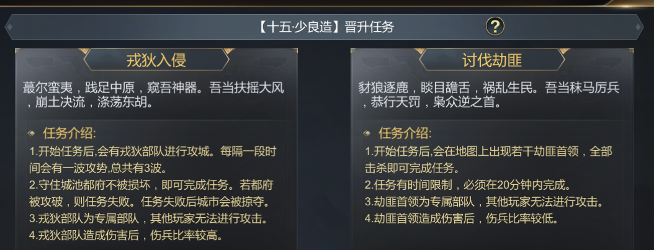Select rule 3 stating 戎狄部队为专属部队
Screen dimensions: 654x250
[148, 219]
